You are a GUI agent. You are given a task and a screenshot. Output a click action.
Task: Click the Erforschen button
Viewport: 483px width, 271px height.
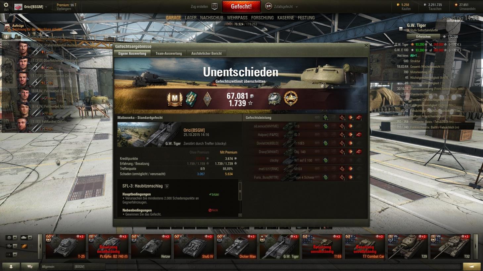click(x=423, y=37)
